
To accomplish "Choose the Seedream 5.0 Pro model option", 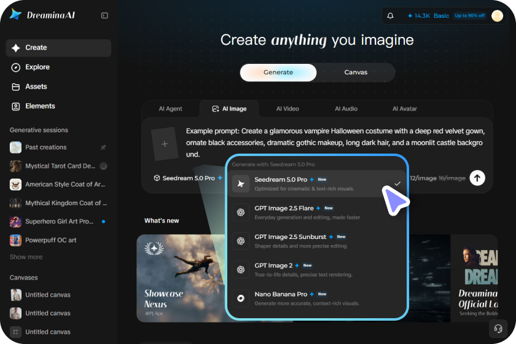I will click(316, 184).
